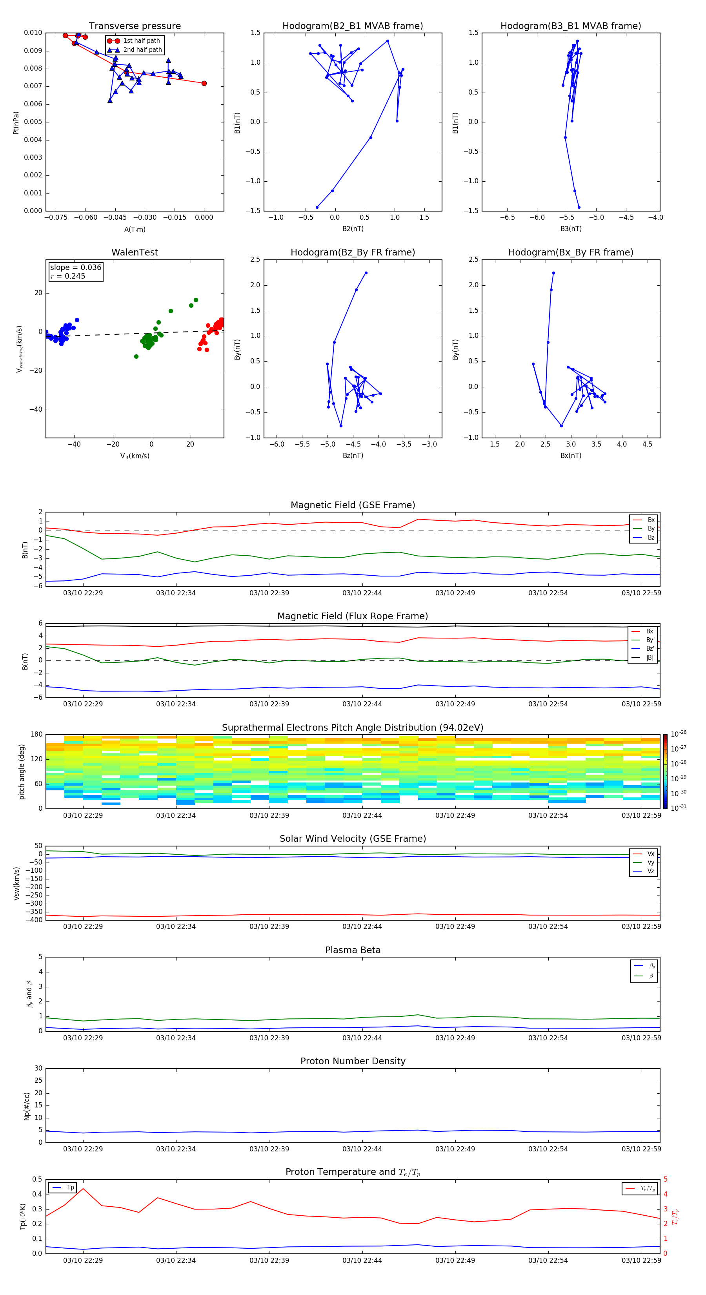Click the 'Vy' legend entry in solar wind plot
Viewport: 706px width, 1295px height.
(x=644, y=863)
